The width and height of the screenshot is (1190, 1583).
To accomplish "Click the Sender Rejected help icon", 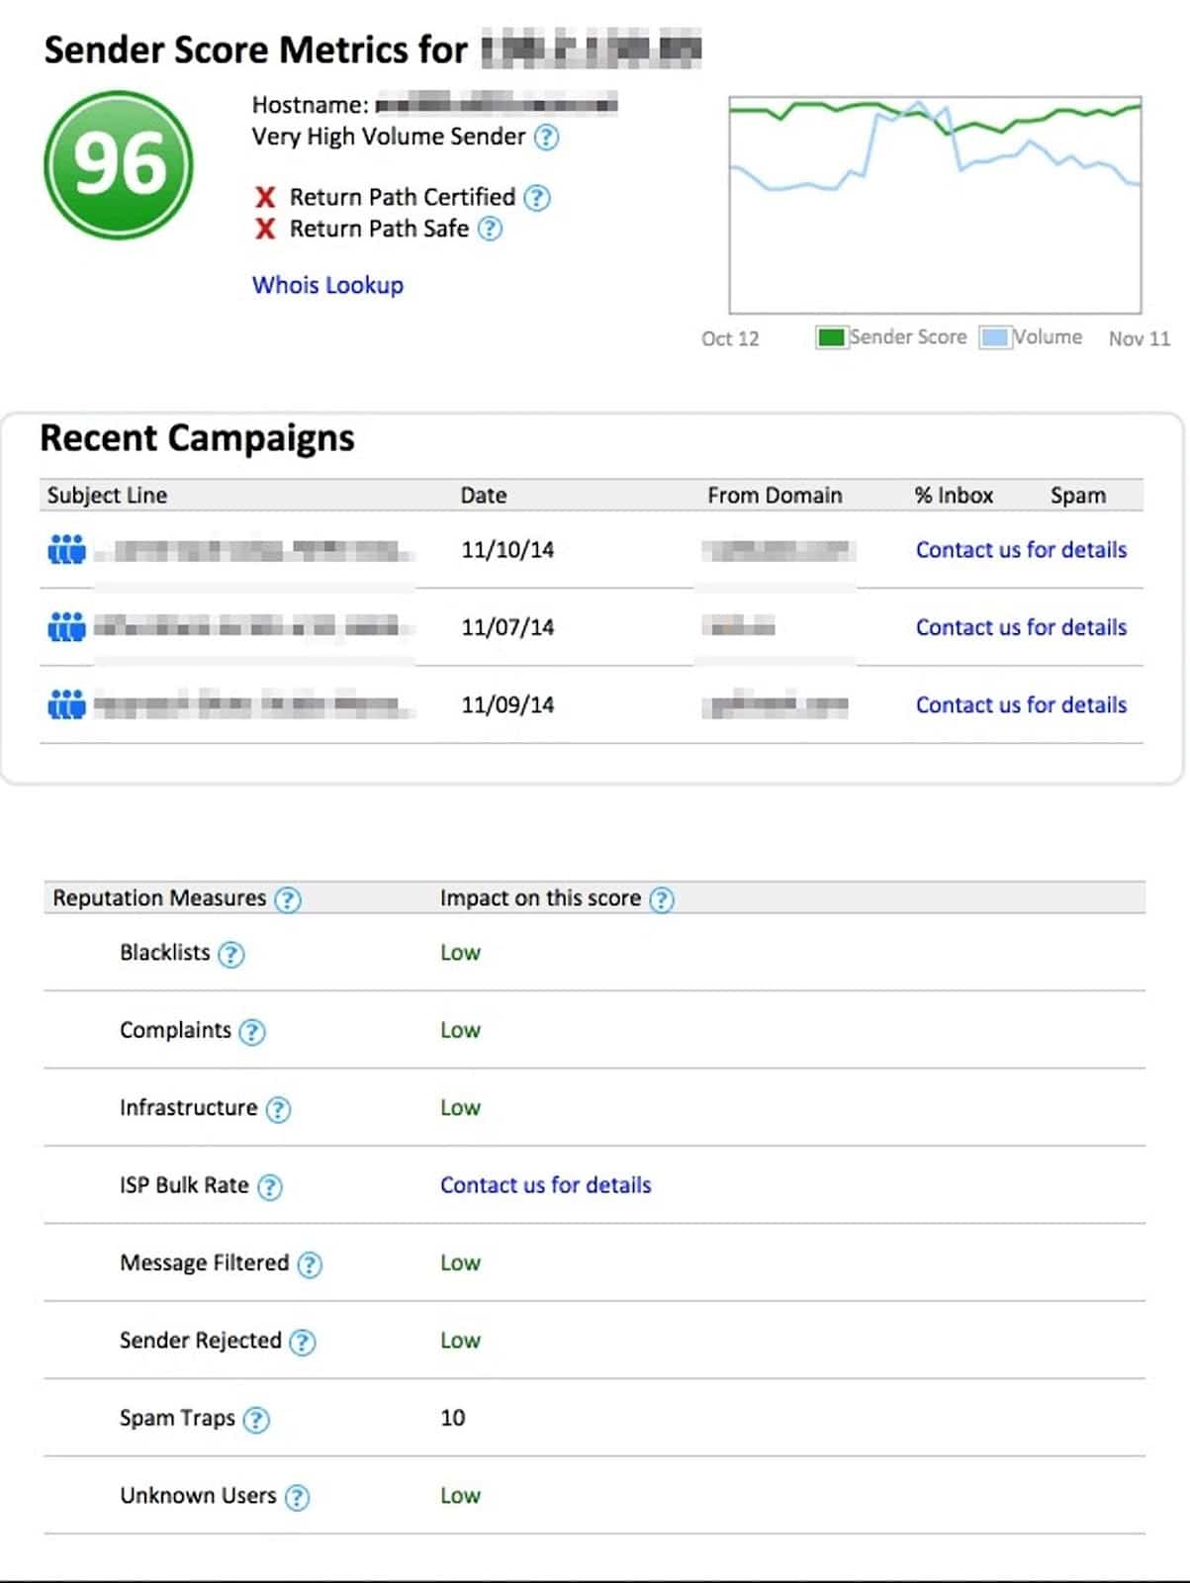I will pos(303,1342).
